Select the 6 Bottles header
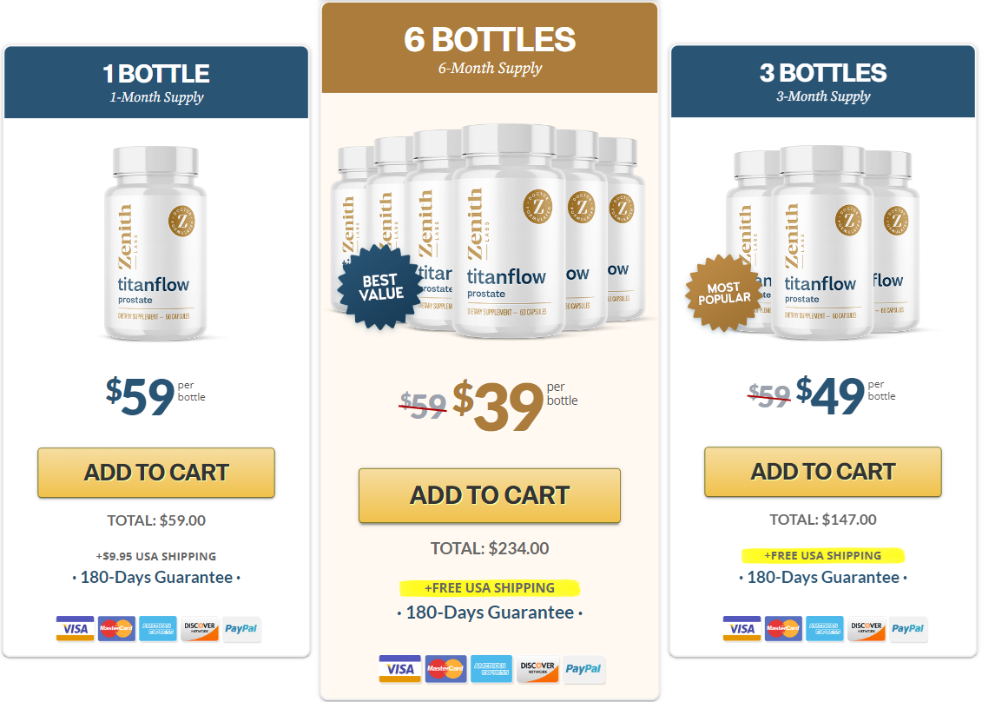Image resolution: width=982 pixels, height=702 pixels. point(490,48)
